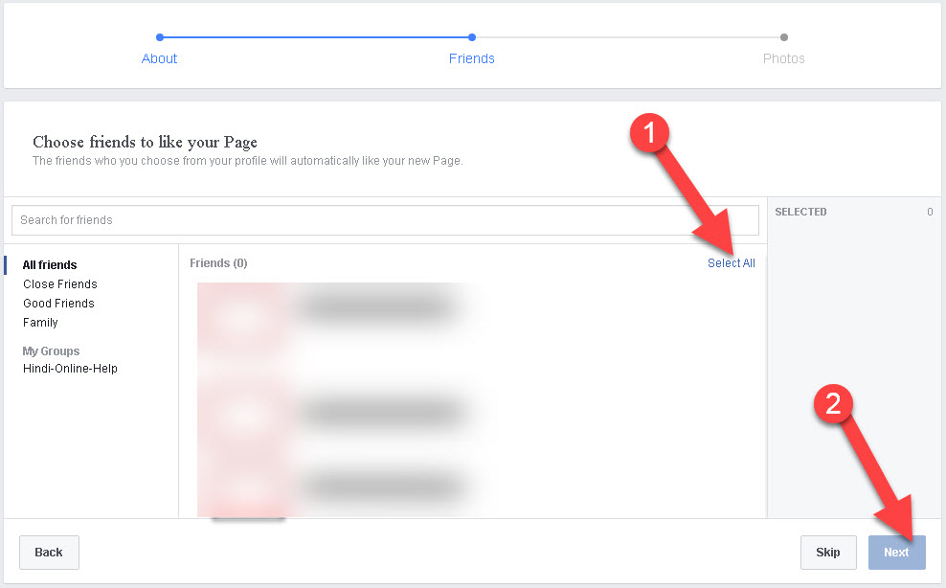This screenshot has height=588, width=946.
Task: Switch to the Photos step
Action: point(783,58)
